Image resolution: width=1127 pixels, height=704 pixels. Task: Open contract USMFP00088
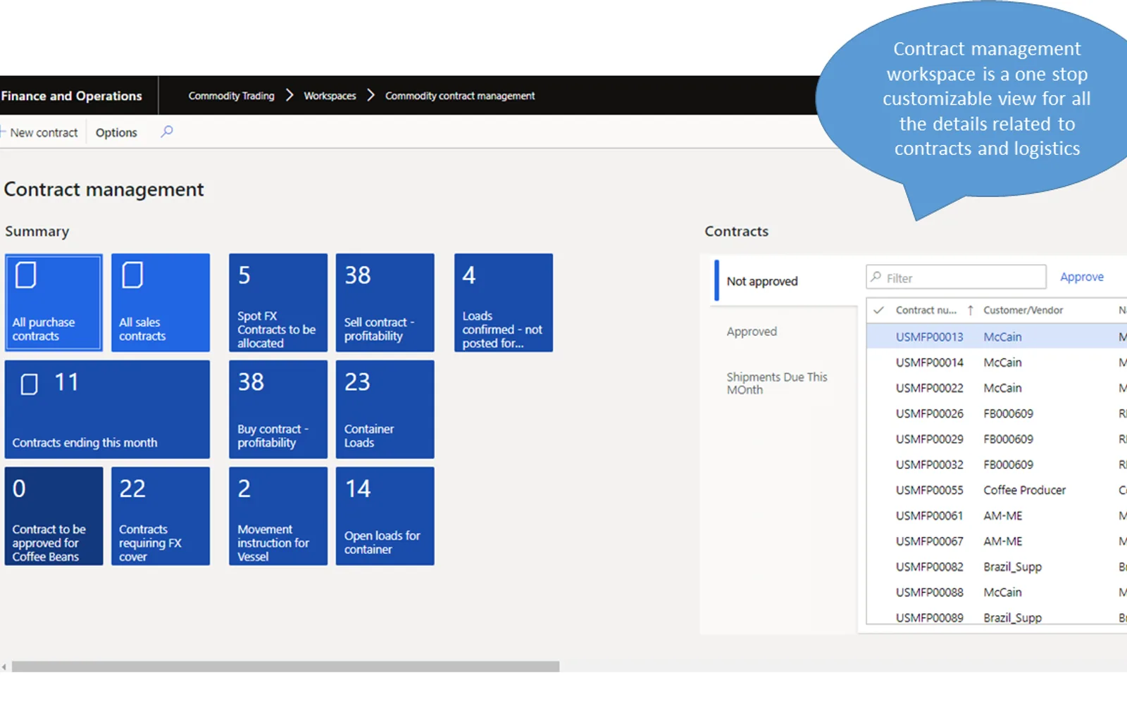click(929, 592)
